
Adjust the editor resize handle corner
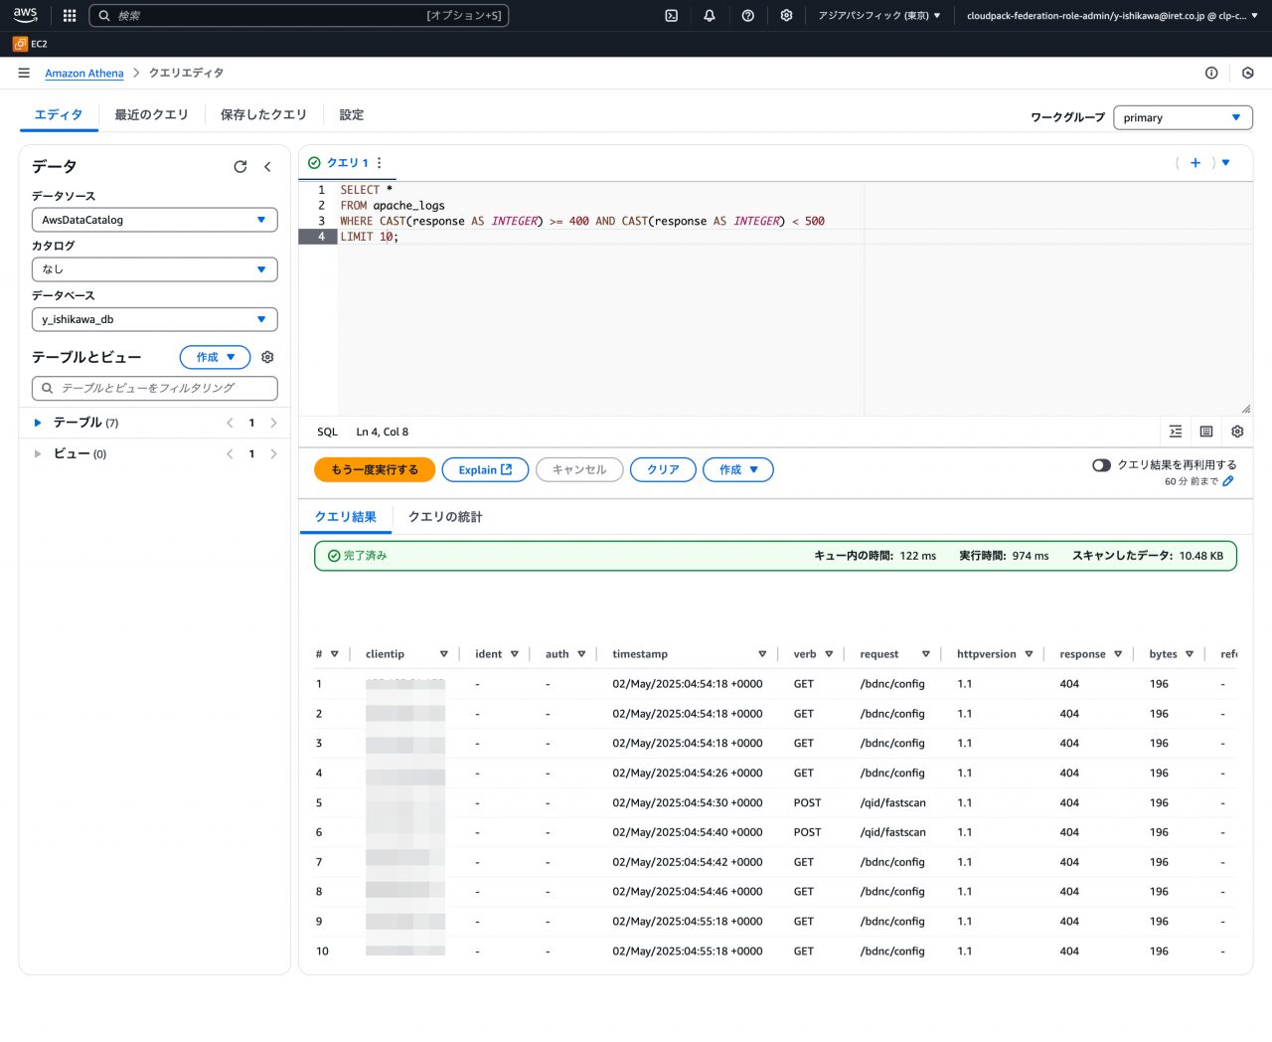[1245, 409]
